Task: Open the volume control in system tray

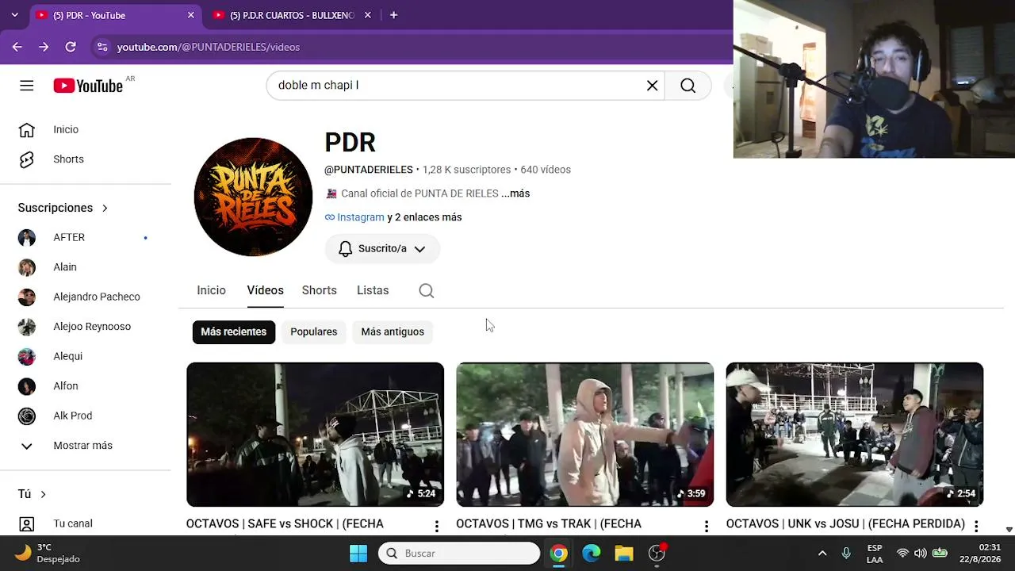Action: (x=920, y=554)
